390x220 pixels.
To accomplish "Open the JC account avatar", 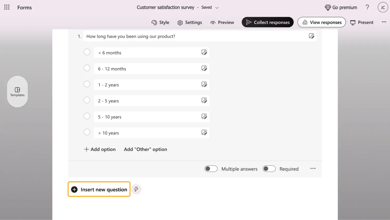I will (x=383, y=7).
